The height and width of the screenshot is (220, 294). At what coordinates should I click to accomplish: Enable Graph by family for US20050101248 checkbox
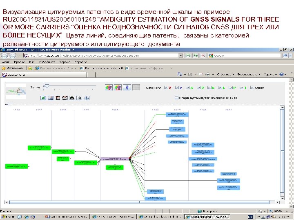pos(176,98)
